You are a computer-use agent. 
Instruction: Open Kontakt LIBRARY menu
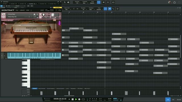pos(22,10)
